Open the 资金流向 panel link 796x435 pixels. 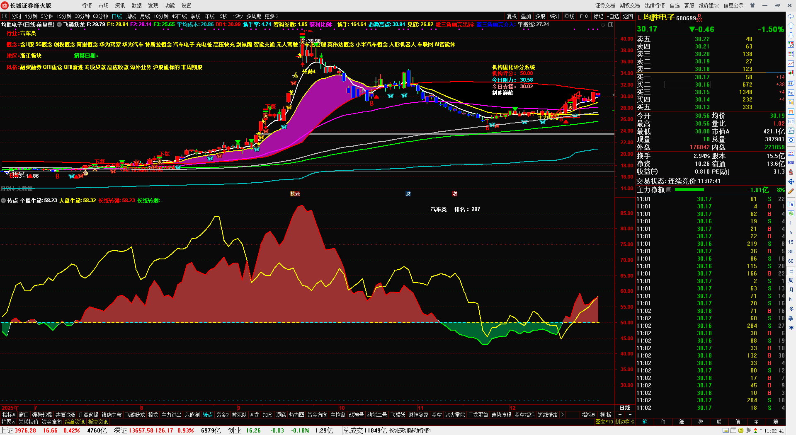click(52, 422)
